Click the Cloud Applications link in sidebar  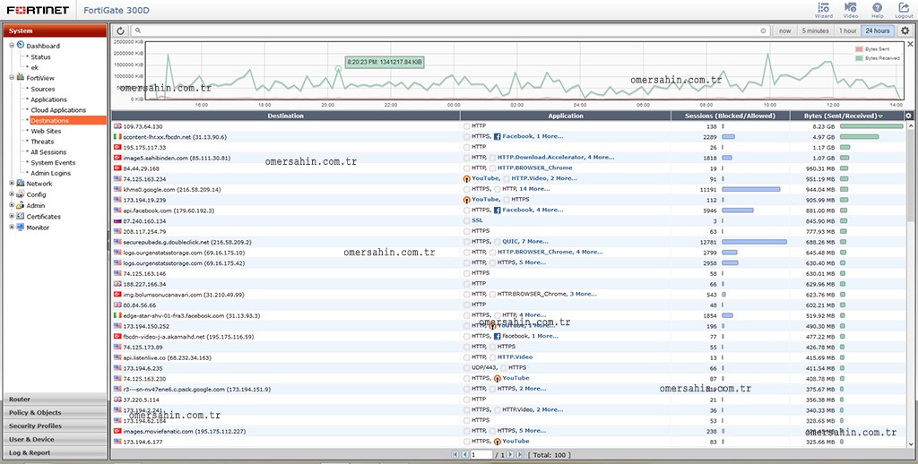[58, 110]
